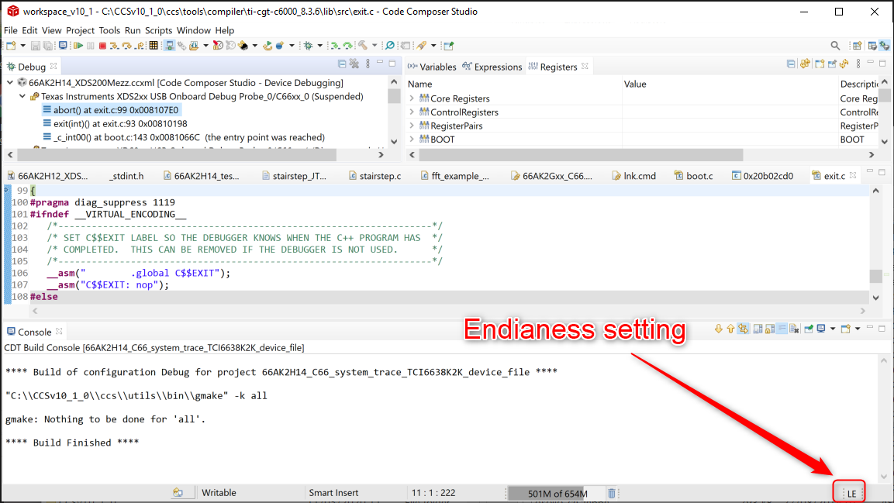Toggle the highlighted connect-target toolbar button
This screenshot has height=503, width=894.
(x=169, y=46)
